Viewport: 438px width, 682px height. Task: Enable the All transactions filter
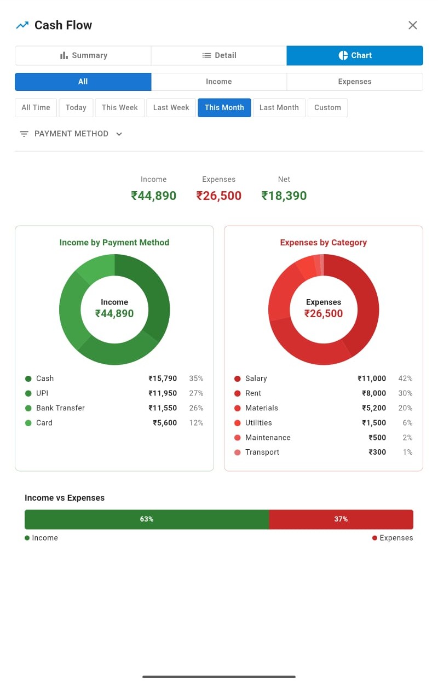[83, 82]
